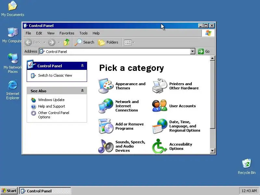Open the Favorites menu
Viewport: 260px width, 195px height.
pos(67,33)
